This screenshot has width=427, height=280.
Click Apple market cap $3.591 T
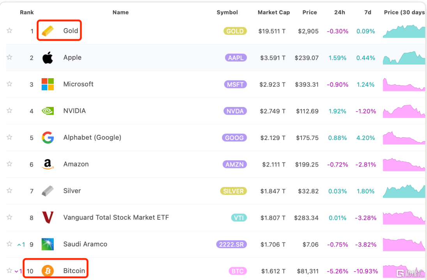tap(273, 58)
